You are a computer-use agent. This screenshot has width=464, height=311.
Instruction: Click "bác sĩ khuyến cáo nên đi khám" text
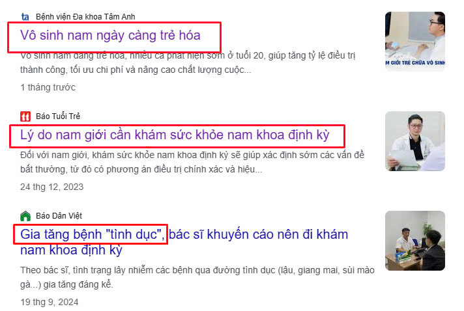pos(258,234)
